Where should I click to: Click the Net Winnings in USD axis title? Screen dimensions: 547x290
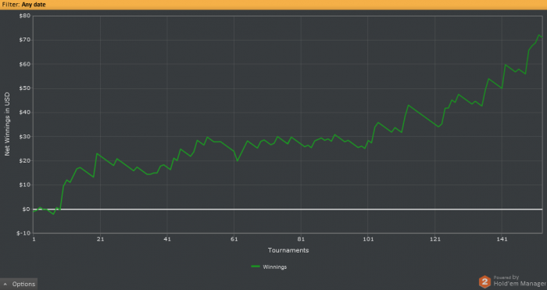click(7, 124)
